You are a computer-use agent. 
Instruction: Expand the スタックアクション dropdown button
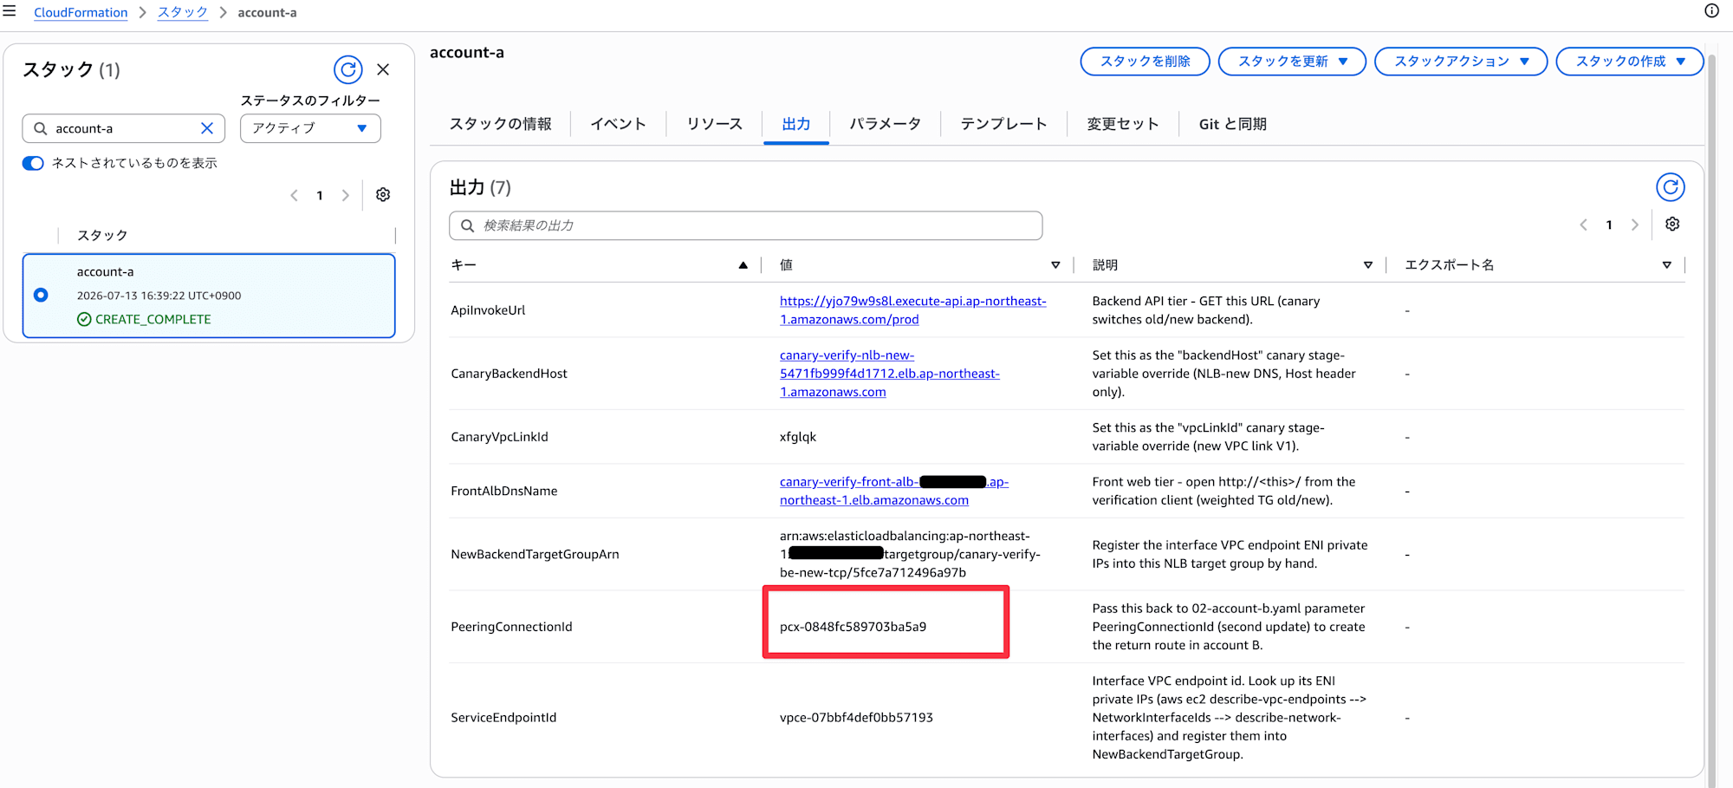1461,62
